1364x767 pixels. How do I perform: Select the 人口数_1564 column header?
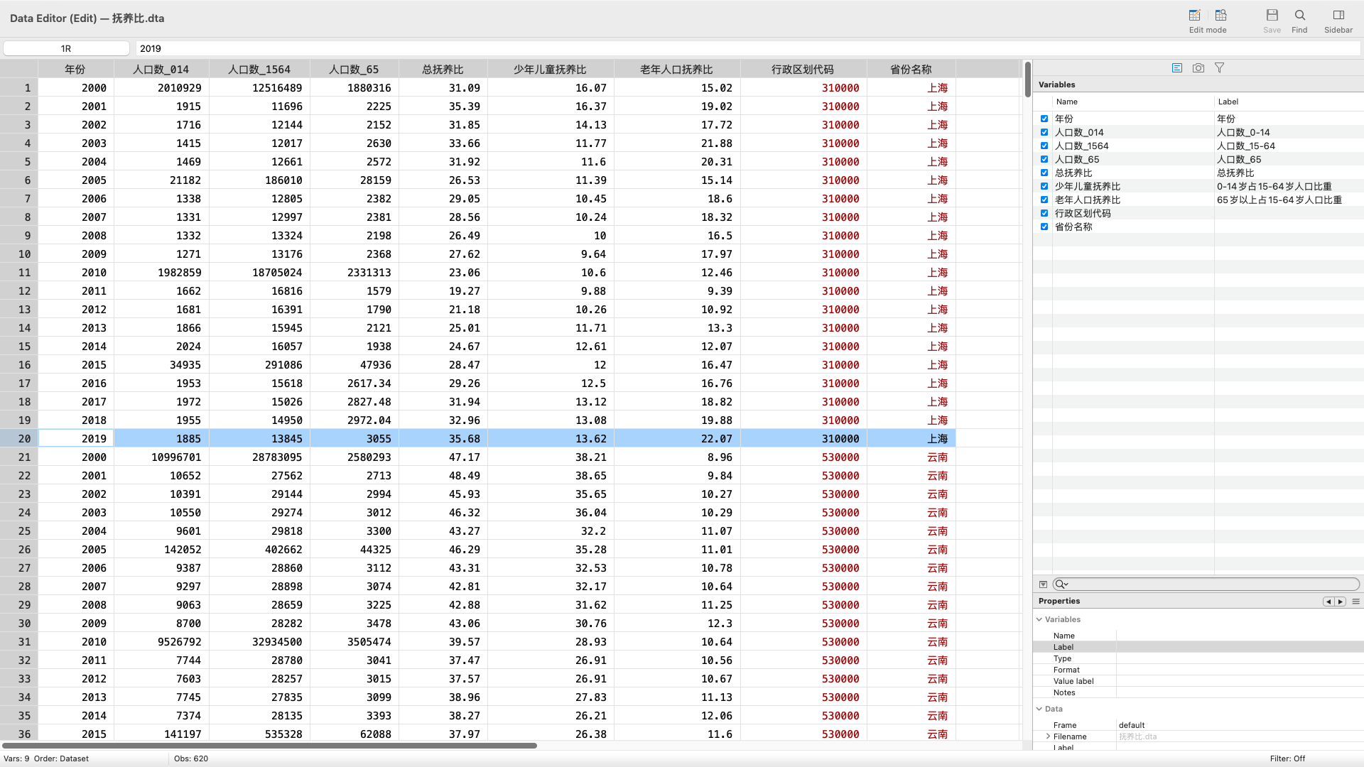coord(259,69)
